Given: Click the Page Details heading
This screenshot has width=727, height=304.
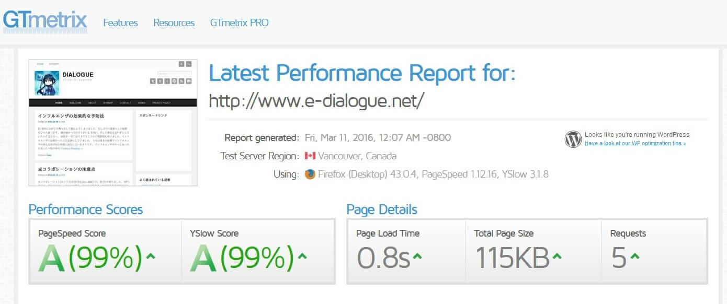Looking at the screenshot, I should tap(382, 209).
